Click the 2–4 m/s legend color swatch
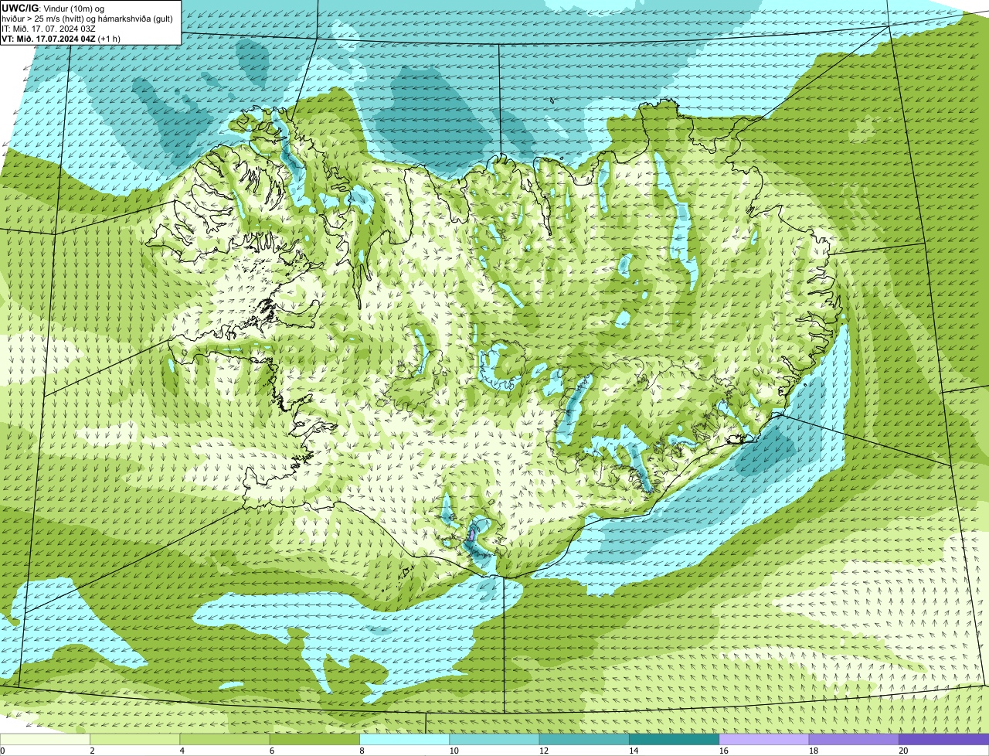The image size is (989, 756). click(x=135, y=739)
